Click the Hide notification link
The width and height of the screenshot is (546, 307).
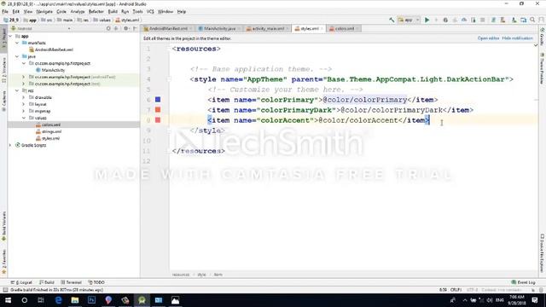point(518,38)
